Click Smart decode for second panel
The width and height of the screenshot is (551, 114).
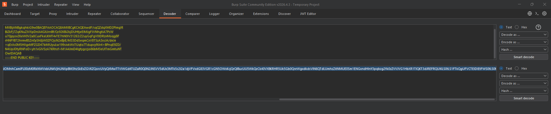point(524,98)
